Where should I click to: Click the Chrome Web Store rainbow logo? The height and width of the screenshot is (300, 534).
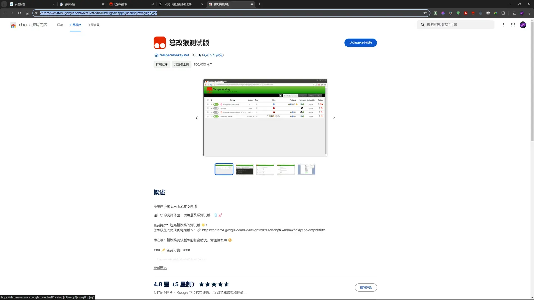pyautogui.click(x=13, y=25)
